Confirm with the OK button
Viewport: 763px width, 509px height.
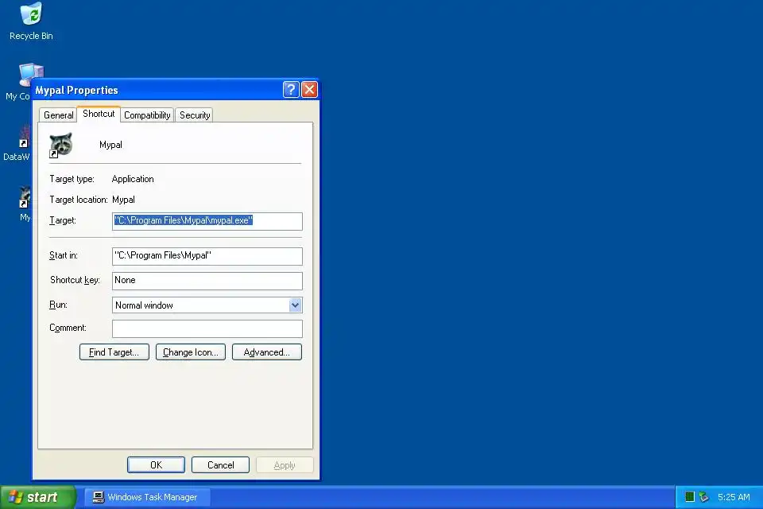pyautogui.click(x=157, y=464)
